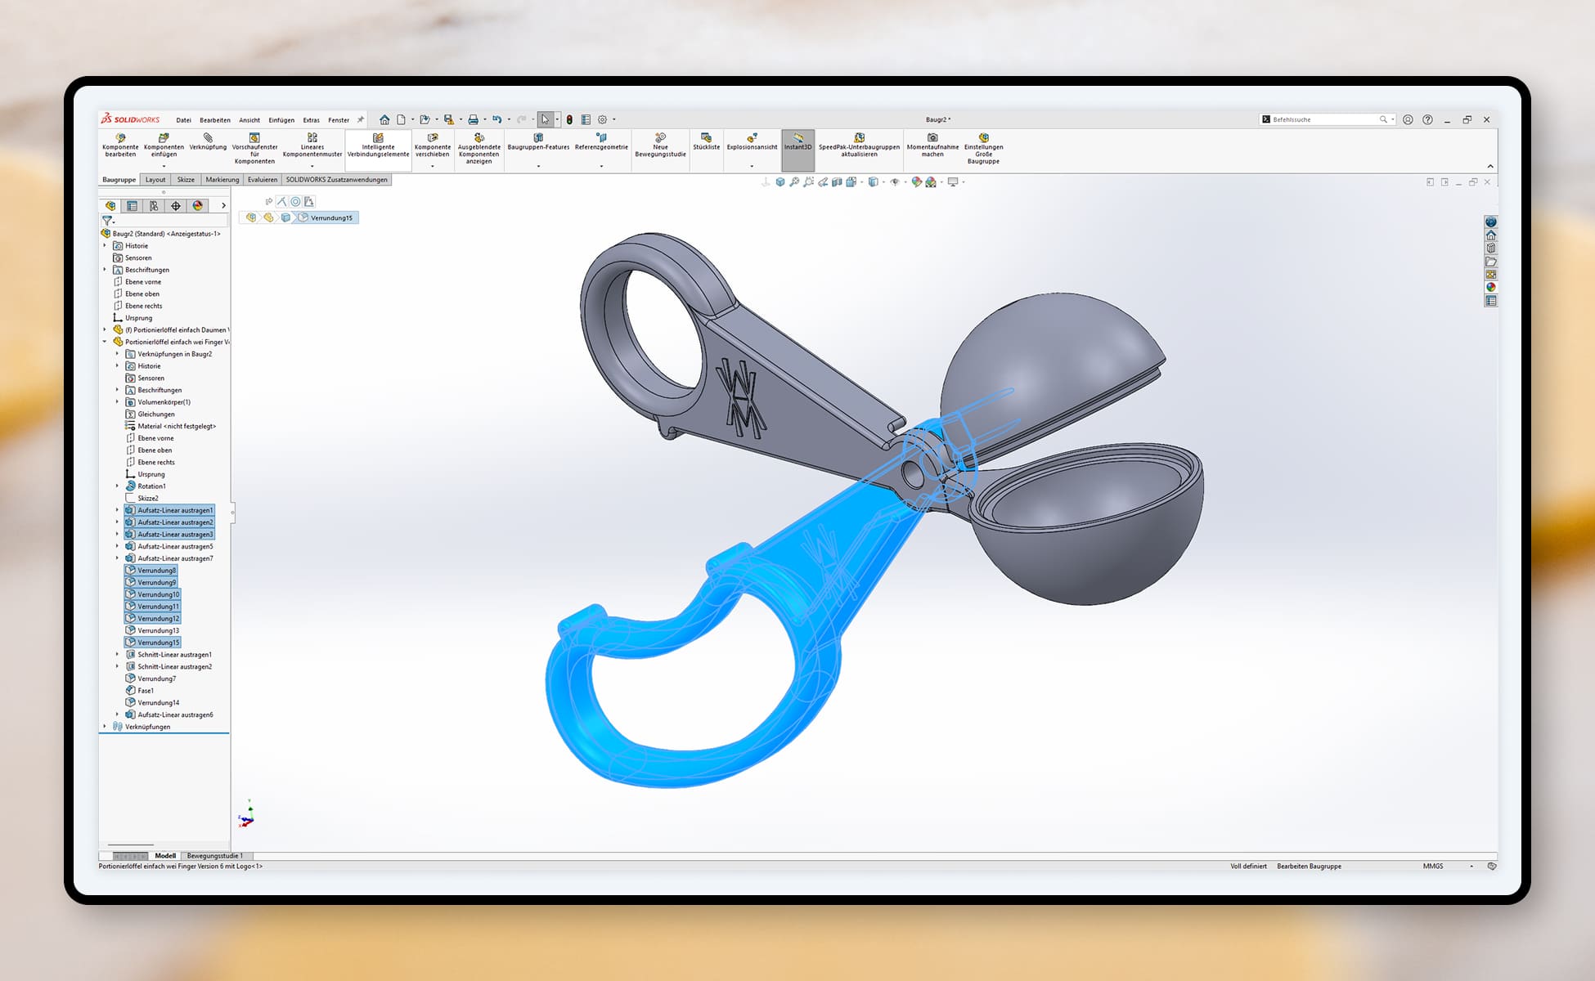Expand the Historie node under Baugr2
The width and height of the screenshot is (1595, 981).
point(105,245)
